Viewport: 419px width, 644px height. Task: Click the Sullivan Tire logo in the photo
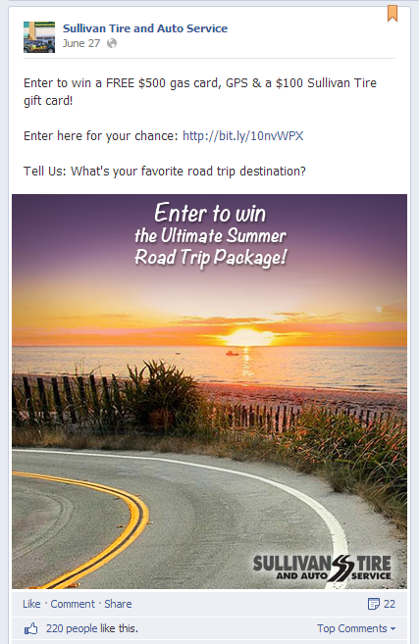pos(322,568)
